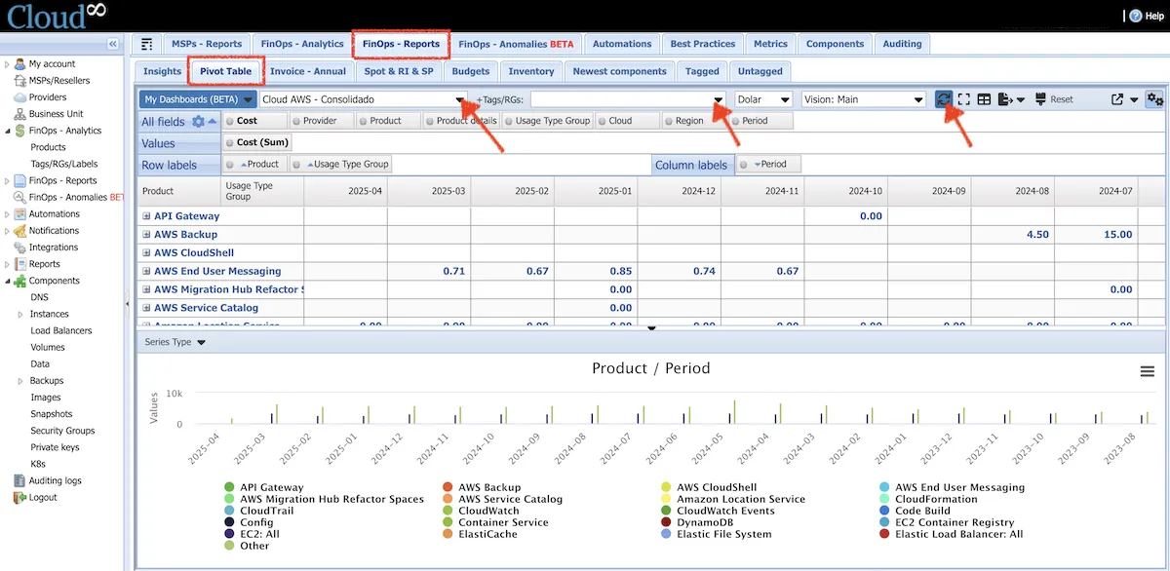Toggle the DynamoDB legend swatch
The width and height of the screenshot is (1170, 571).
tap(666, 522)
